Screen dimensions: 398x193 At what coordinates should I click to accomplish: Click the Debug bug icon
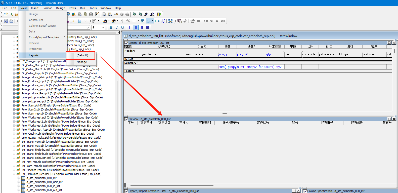click(x=135, y=14)
